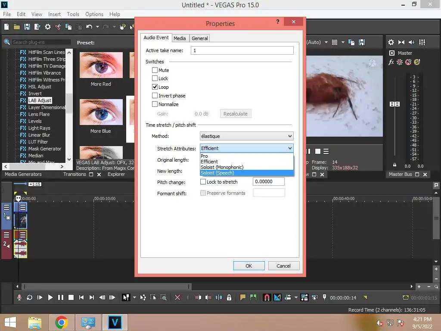Click the Master FX icon
441x331 pixels.
click(391, 62)
